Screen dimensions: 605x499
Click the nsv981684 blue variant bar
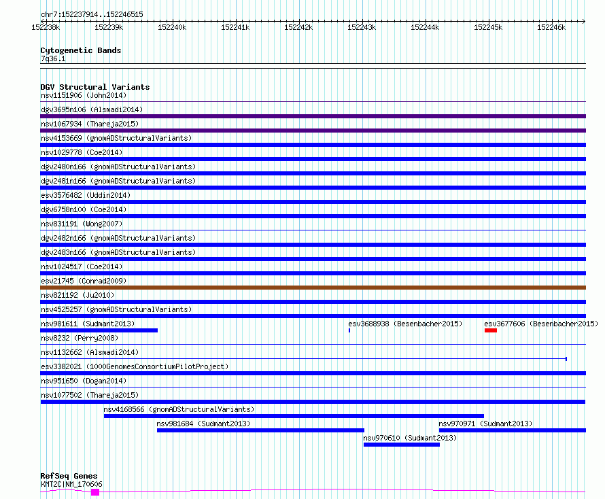coord(260,430)
